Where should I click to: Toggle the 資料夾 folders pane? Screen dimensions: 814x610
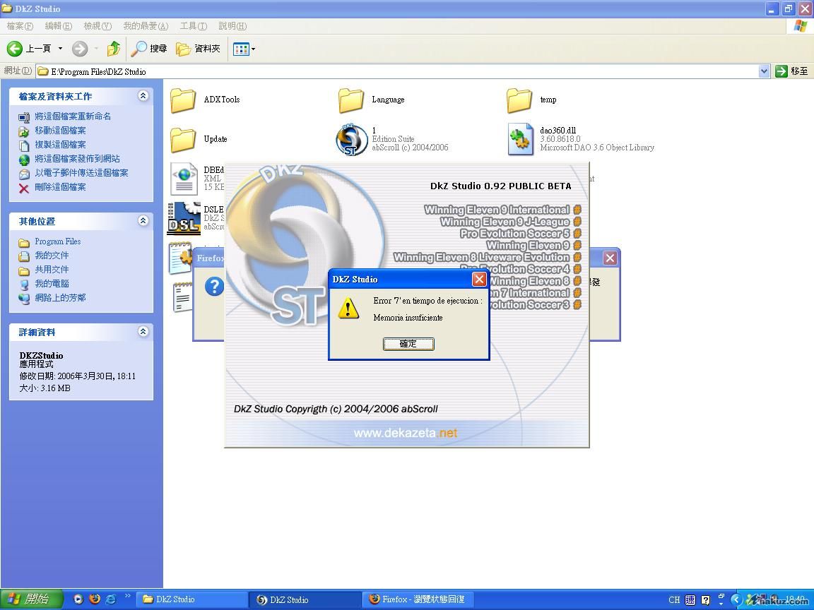coord(199,49)
